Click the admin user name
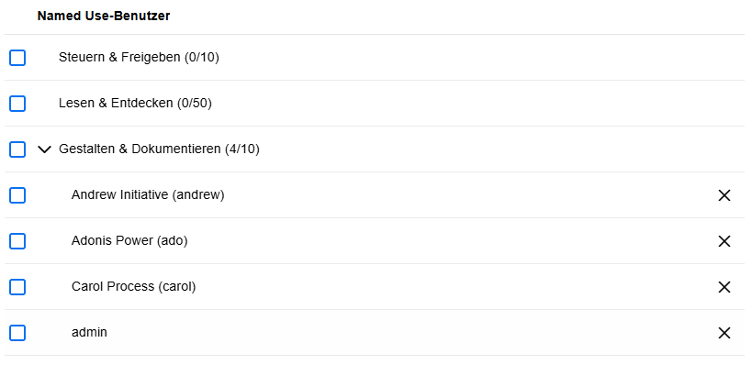752x365 pixels. click(x=89, y=332)
